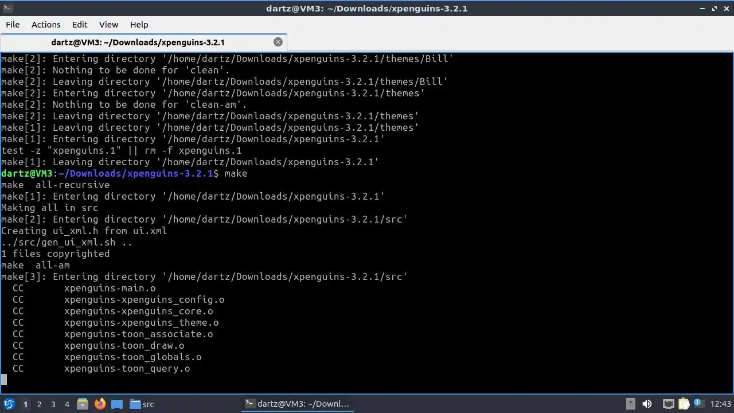Click the "Nothing to be done for 'clean-am'" line
Screen dimensions: 734x413
click(x=124, y=104)
